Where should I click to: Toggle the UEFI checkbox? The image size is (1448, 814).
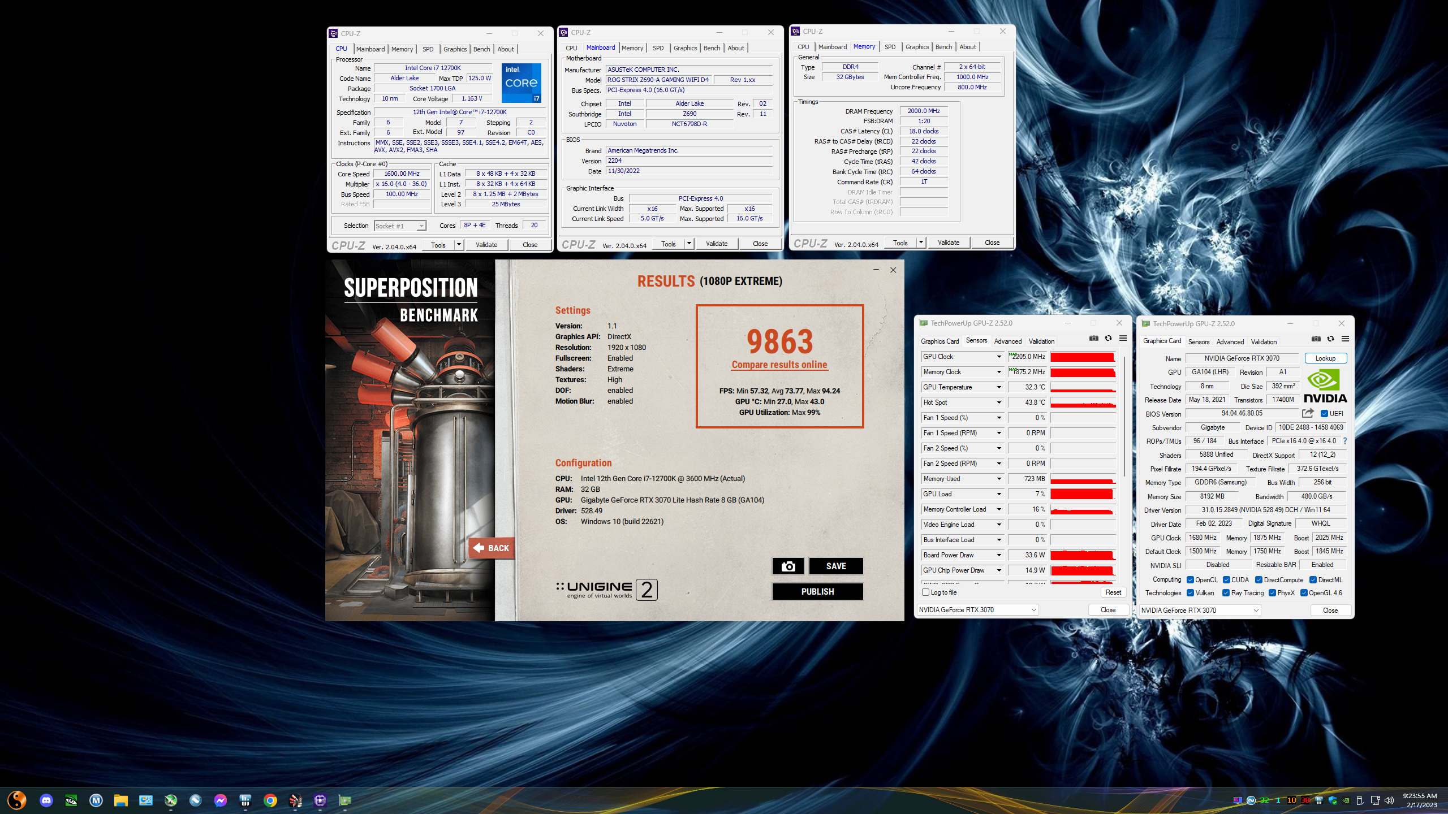(1324, 414)
